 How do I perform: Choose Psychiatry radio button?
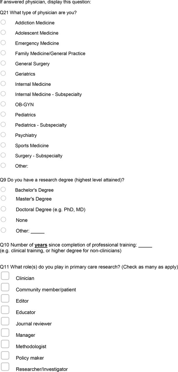[3, 135]
